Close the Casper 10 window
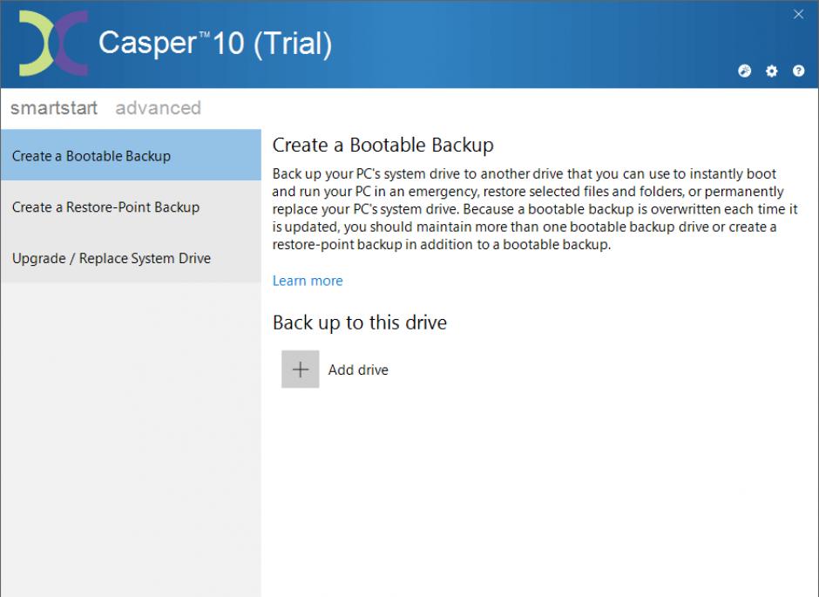 (798, 14)
